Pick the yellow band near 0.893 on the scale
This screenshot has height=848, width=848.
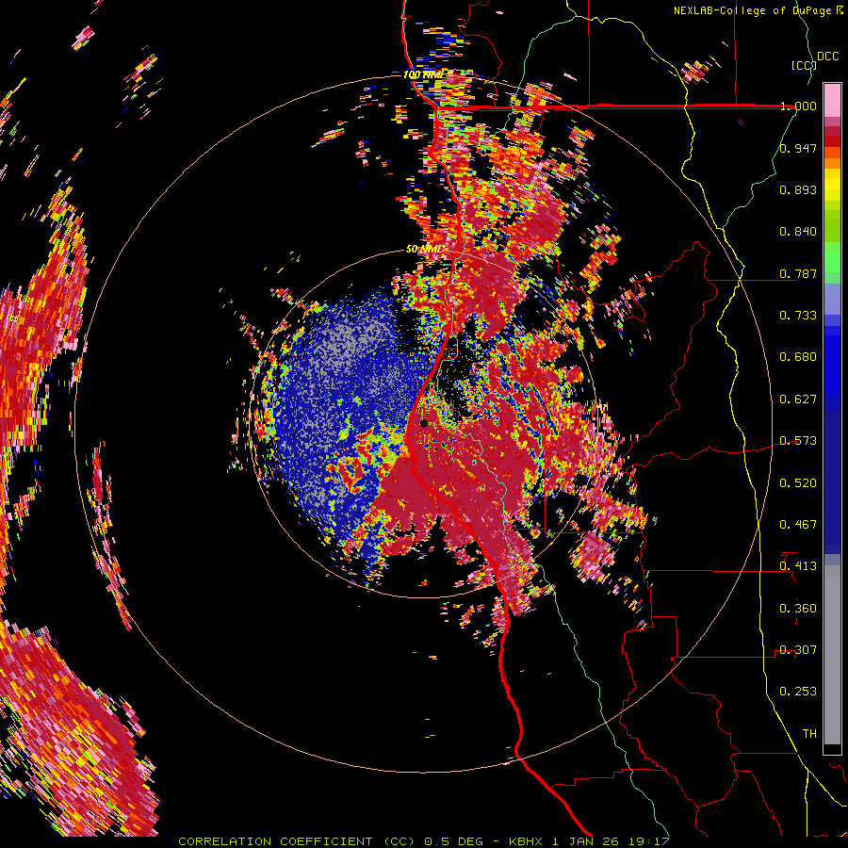coord(832,185)
